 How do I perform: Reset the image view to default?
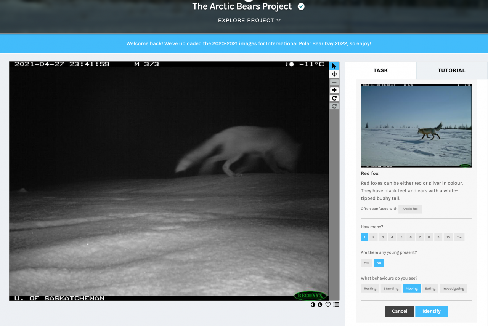334,106
